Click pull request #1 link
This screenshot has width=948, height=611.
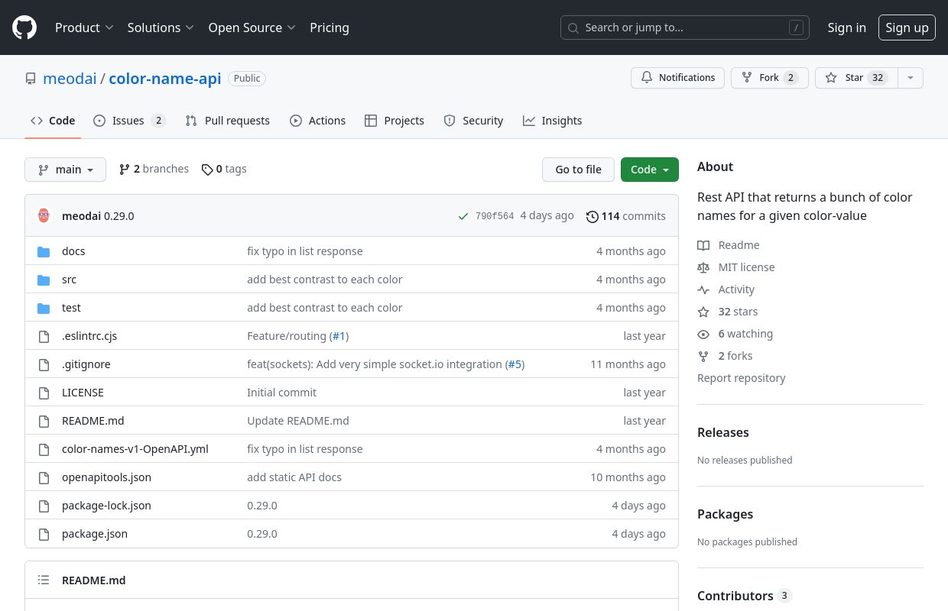point(339,336)
